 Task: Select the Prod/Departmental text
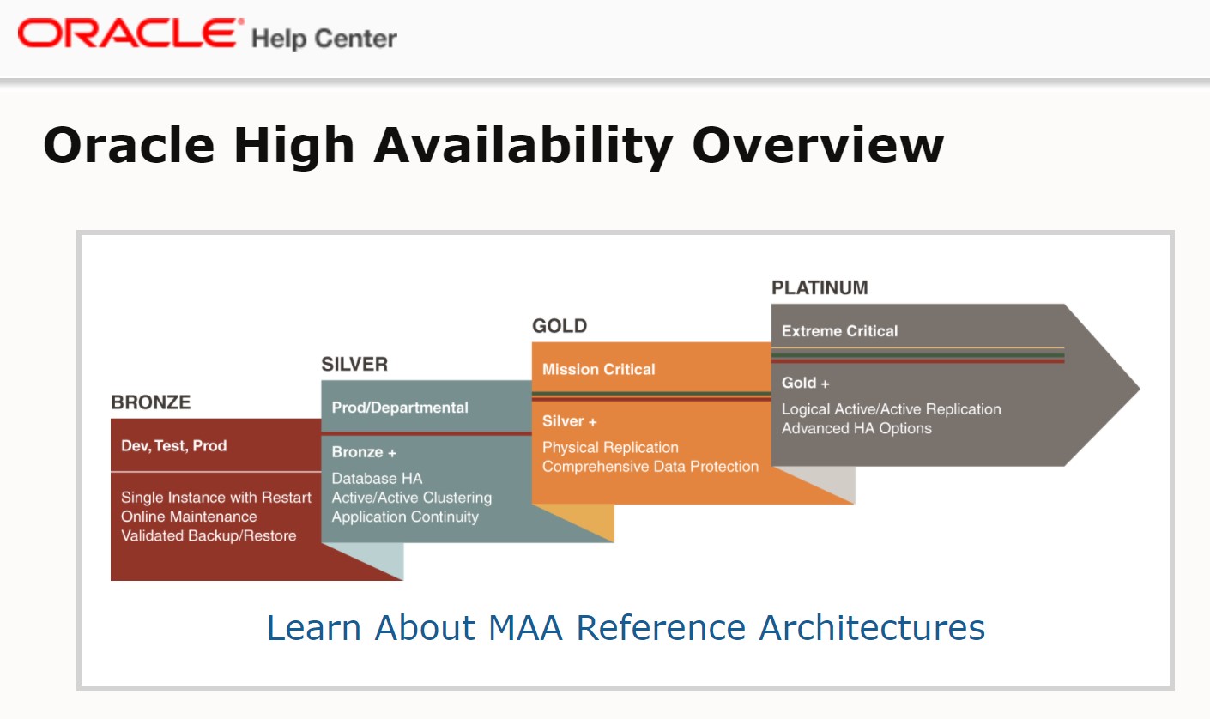point(400,408)
